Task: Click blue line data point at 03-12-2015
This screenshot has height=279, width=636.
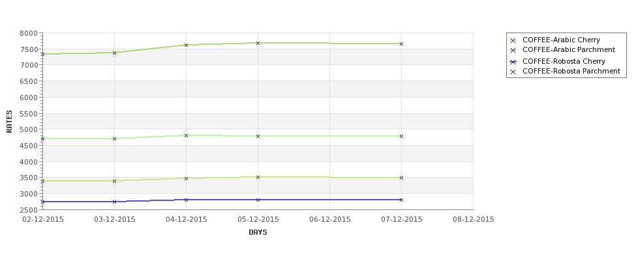Action: (x=114, y=202)
